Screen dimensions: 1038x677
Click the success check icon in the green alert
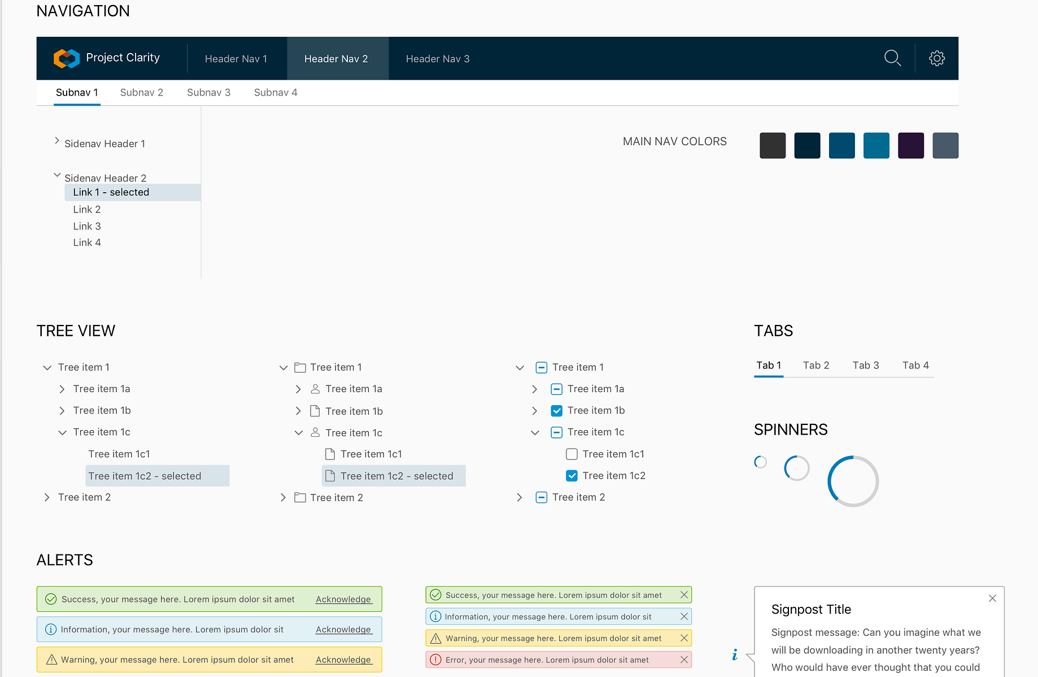point(51,599)
